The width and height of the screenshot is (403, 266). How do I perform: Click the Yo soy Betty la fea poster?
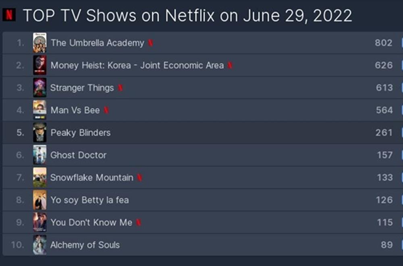39,200
